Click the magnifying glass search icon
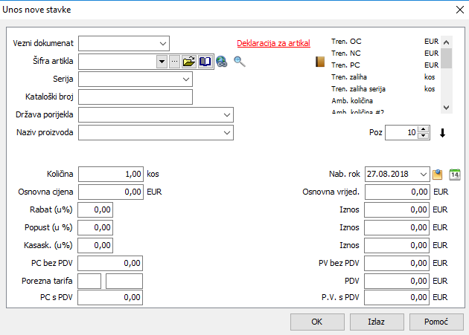 239,62
